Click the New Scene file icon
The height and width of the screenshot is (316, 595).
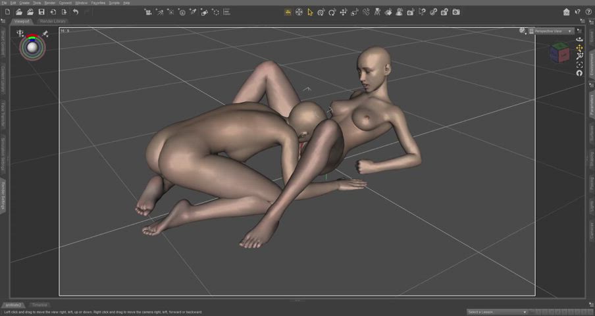click(x=7, y=12)
